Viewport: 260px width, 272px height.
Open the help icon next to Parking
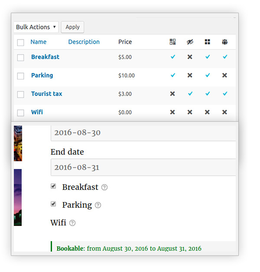(98, 205)
